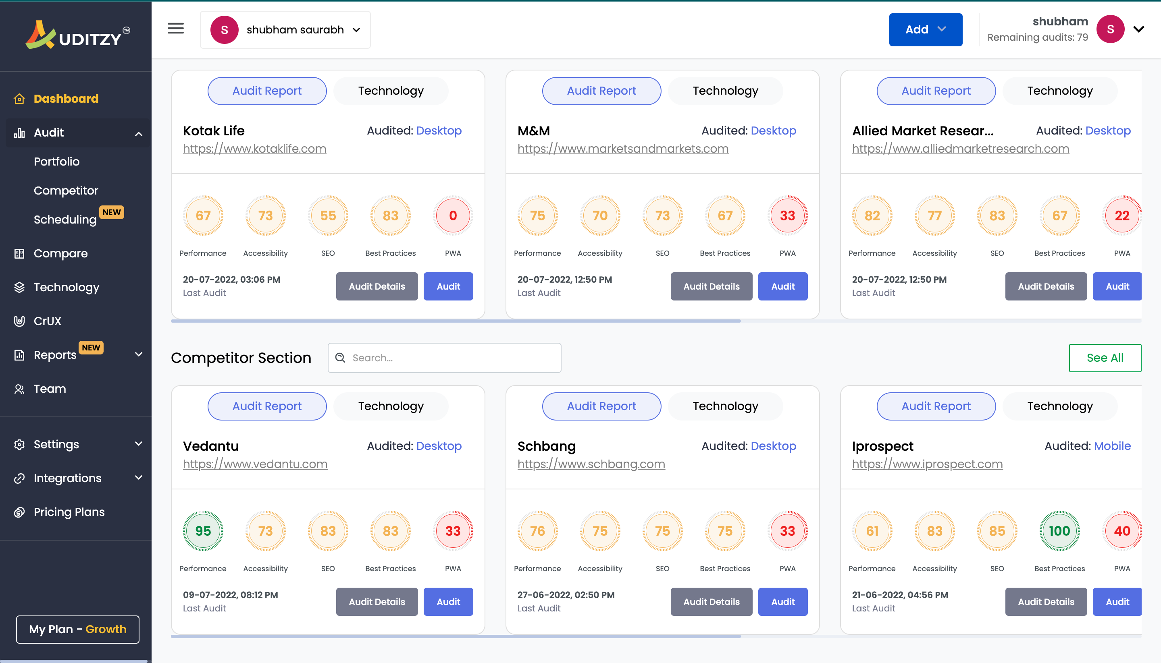Switch Kotak Life card to Technology
The width and height of the screenshot is (1161, 663).
[391, 91]
